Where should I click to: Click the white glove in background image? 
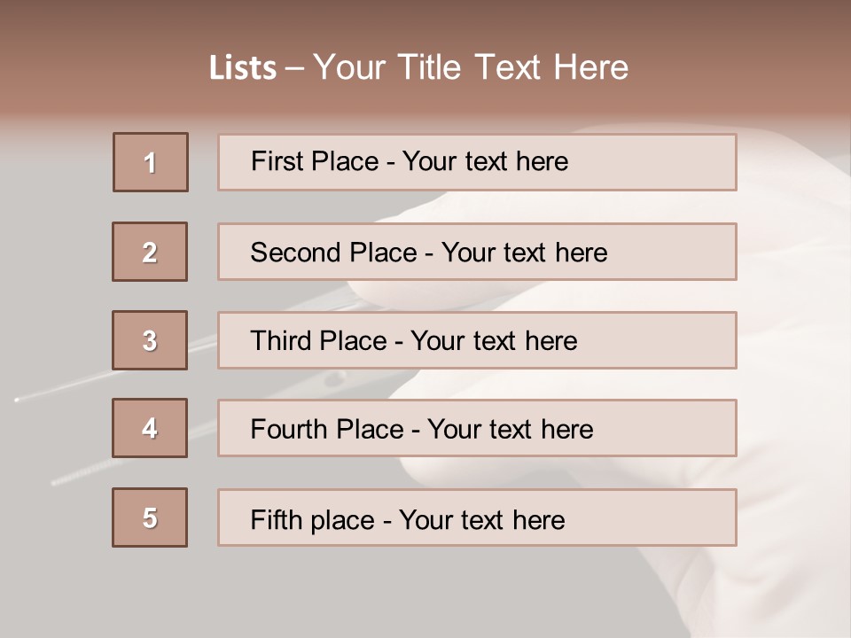click(789, 354)
